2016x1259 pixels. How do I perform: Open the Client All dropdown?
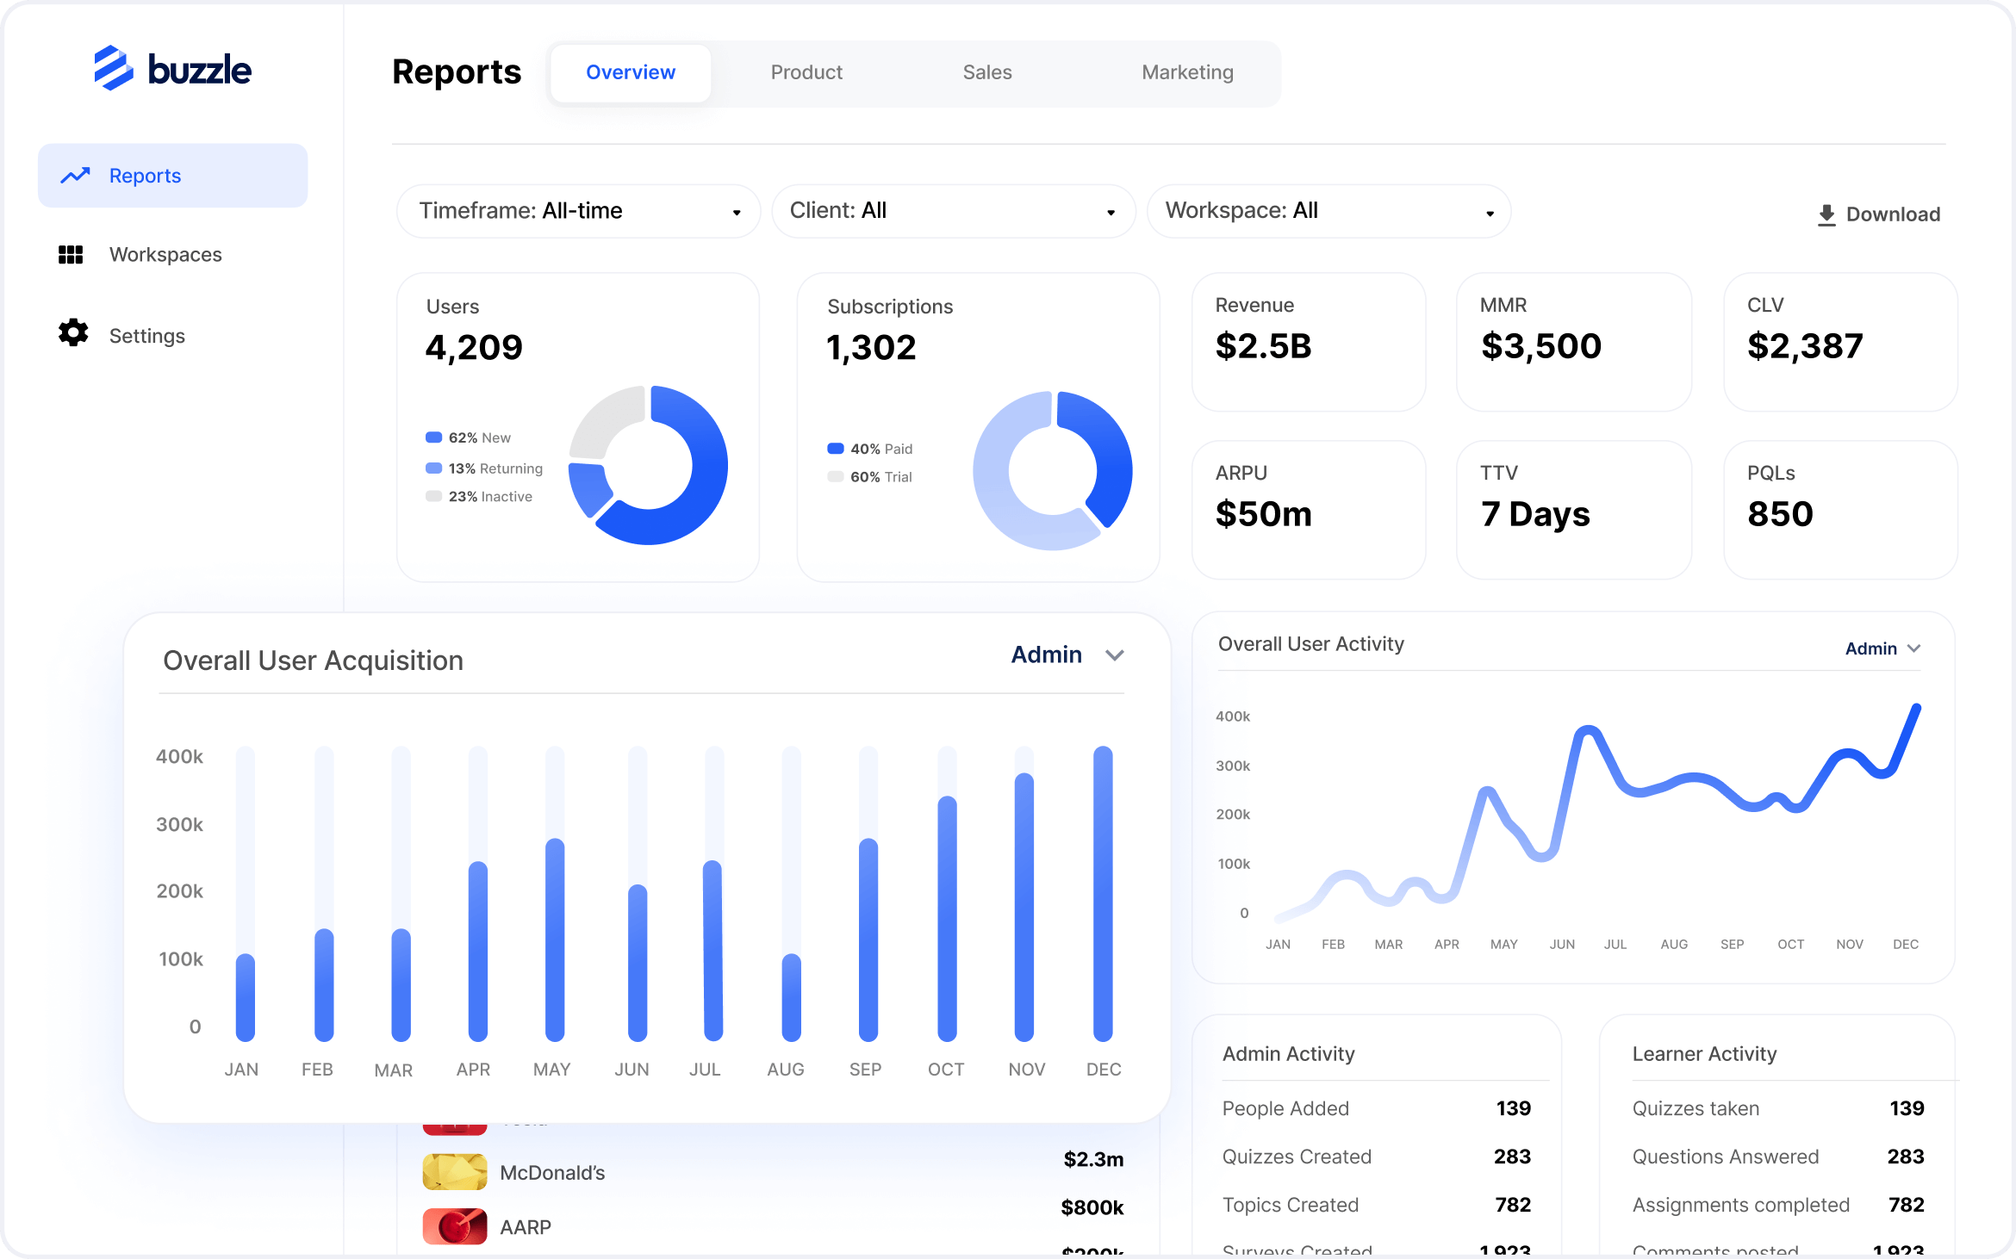coord(953,211)
